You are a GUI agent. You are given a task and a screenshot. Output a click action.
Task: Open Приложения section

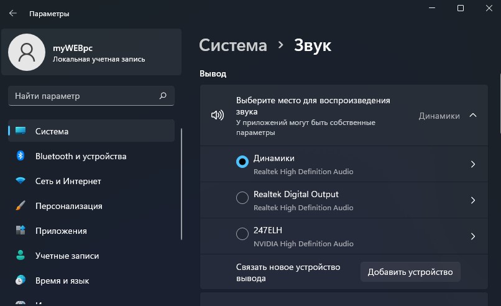(91, 231)
